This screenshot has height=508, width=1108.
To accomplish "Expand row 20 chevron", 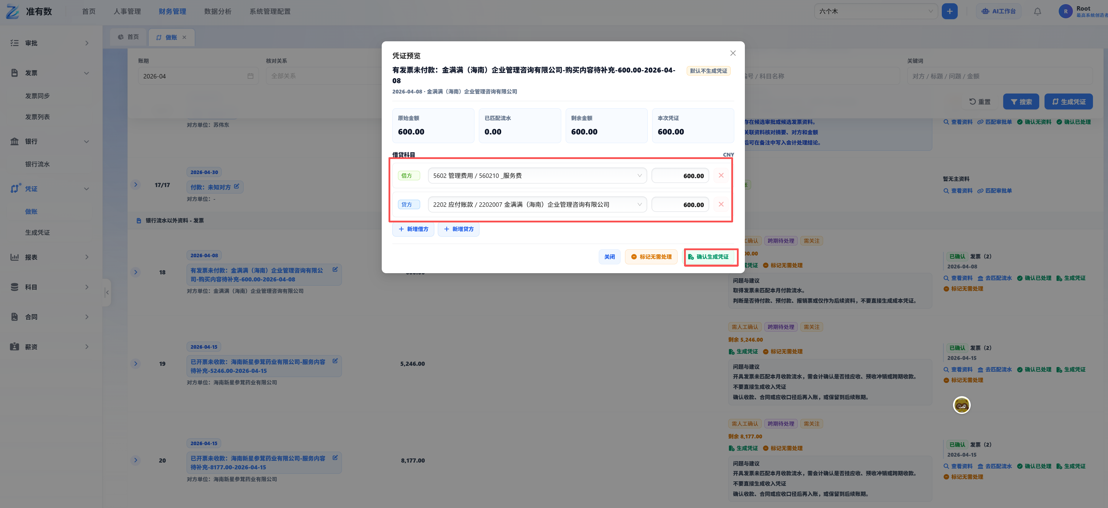I will click(x=136, y=460).
